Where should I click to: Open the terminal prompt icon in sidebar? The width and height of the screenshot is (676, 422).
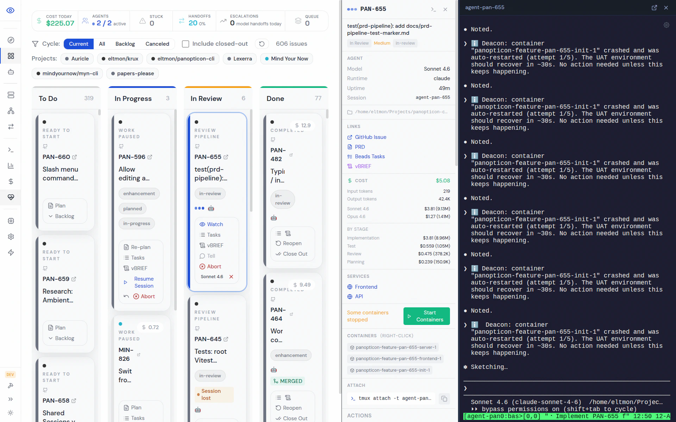(x=11, y=150)
